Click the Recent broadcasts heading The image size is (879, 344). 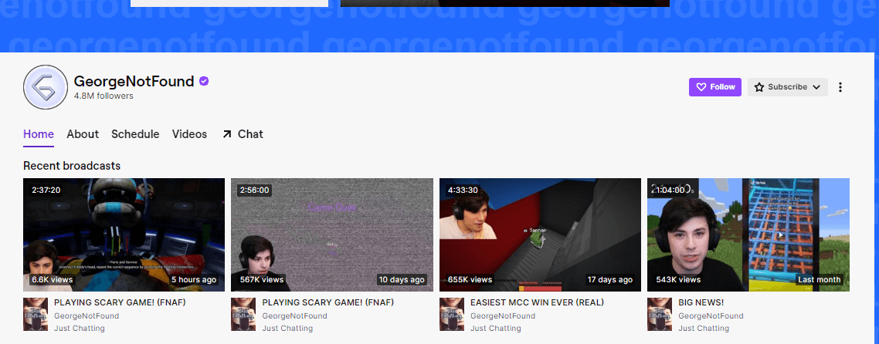tap(72, 166)
